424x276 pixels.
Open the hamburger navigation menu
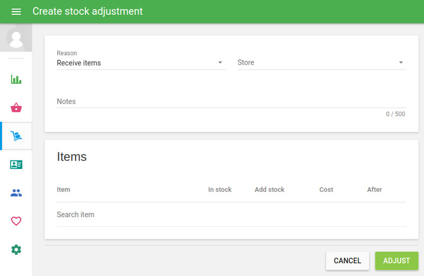tap(16, 12)
